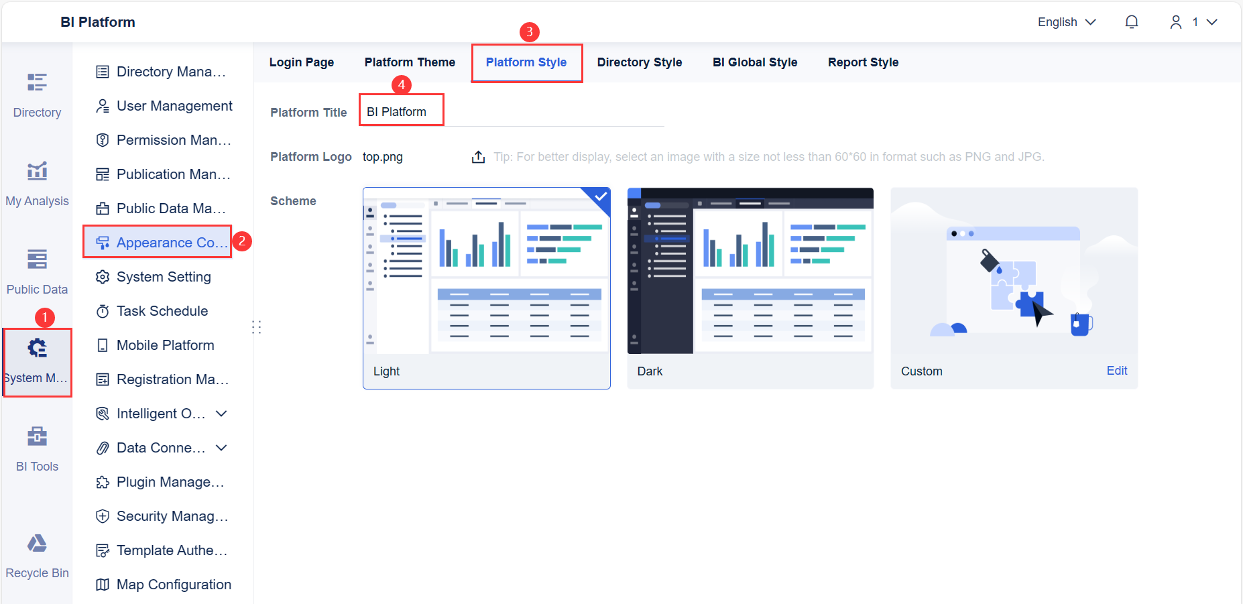Open System Management gear icon
The height and width of the screenshot is (604, 1243).
click(37, 347)
